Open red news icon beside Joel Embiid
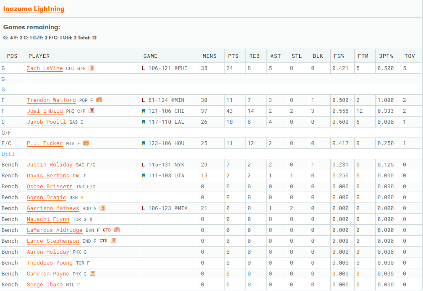This screenshot has width=423, height=291. coord(92,111)
